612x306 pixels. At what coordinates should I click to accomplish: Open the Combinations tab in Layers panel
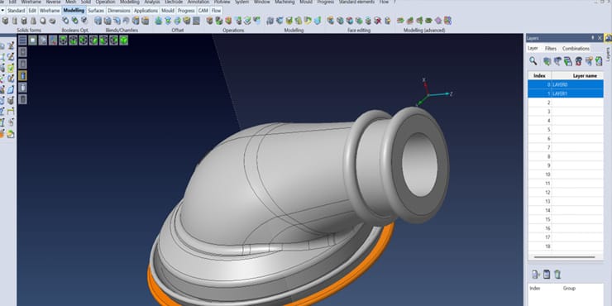[x=576, y=49]
